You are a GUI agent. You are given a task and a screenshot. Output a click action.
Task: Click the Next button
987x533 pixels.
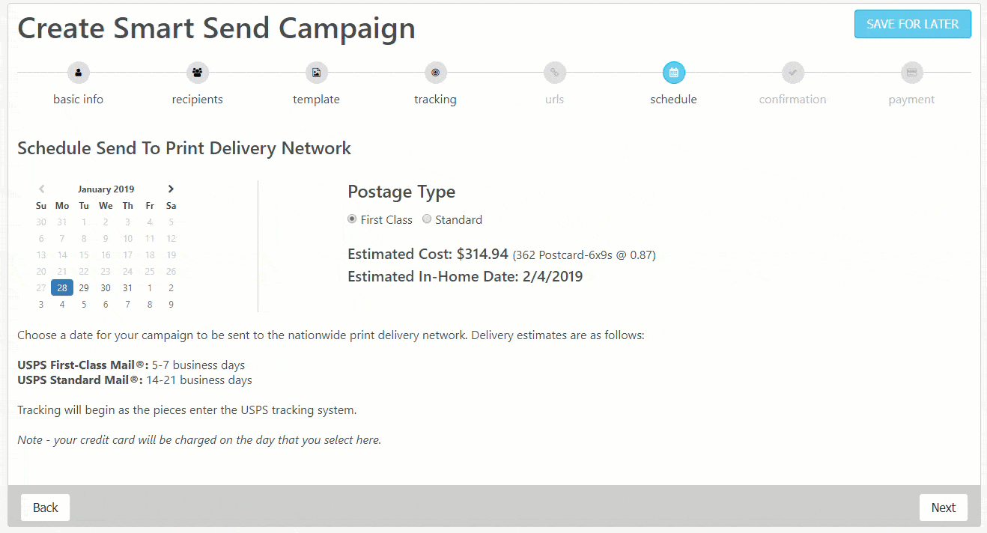point(944,508)
